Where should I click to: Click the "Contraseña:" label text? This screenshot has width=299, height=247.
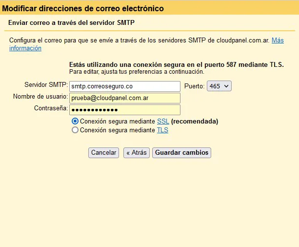click(x=51, y=108)
